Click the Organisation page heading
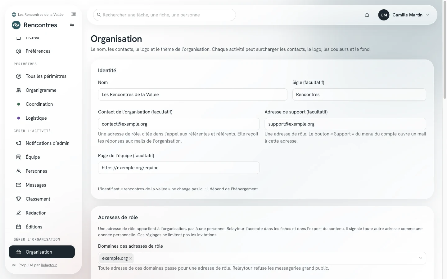 [x=116, y=39]
